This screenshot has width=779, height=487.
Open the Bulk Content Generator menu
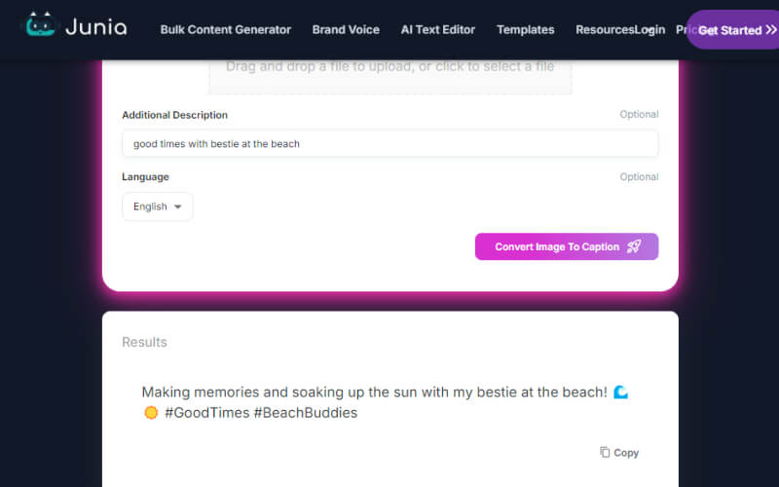click(225, 29)
